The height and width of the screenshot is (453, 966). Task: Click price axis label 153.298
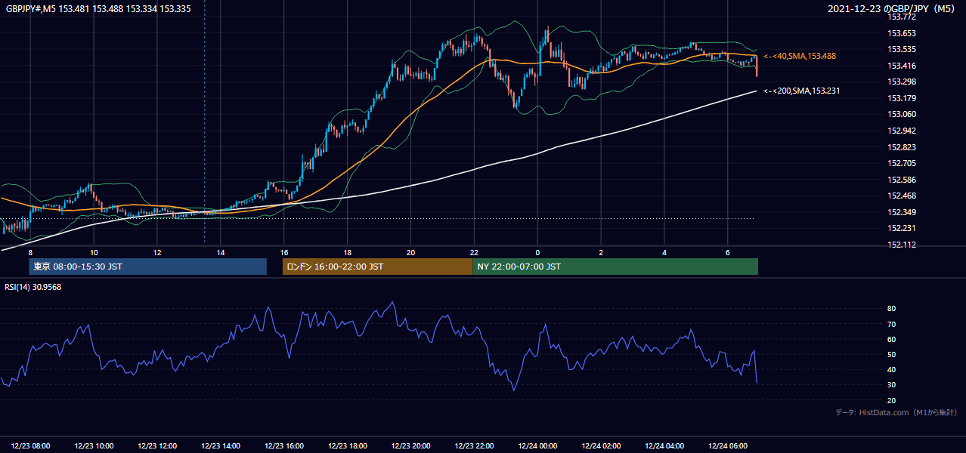click(901, 82)
